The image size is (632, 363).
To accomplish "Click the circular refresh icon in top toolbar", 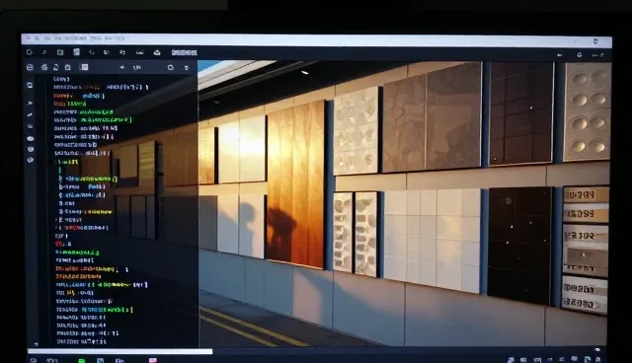I will pos(29,52).
